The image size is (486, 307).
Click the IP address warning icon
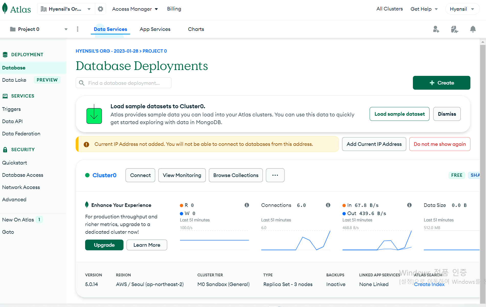pos(86,144)
